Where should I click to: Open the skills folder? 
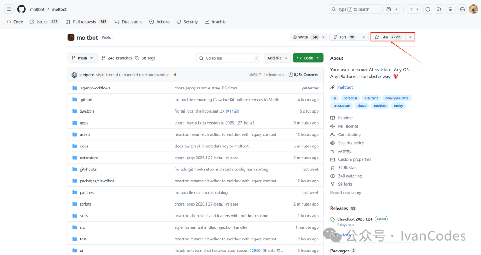(x=84, y=216)
